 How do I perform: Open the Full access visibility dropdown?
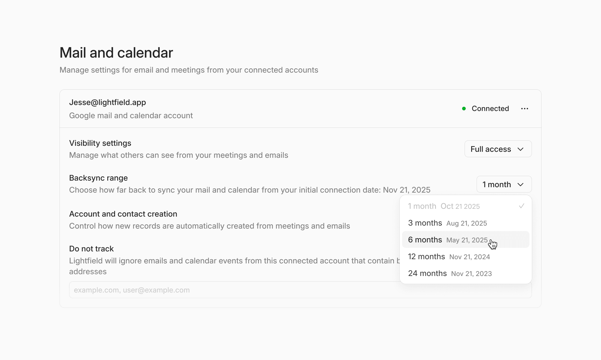click(498, 149)
